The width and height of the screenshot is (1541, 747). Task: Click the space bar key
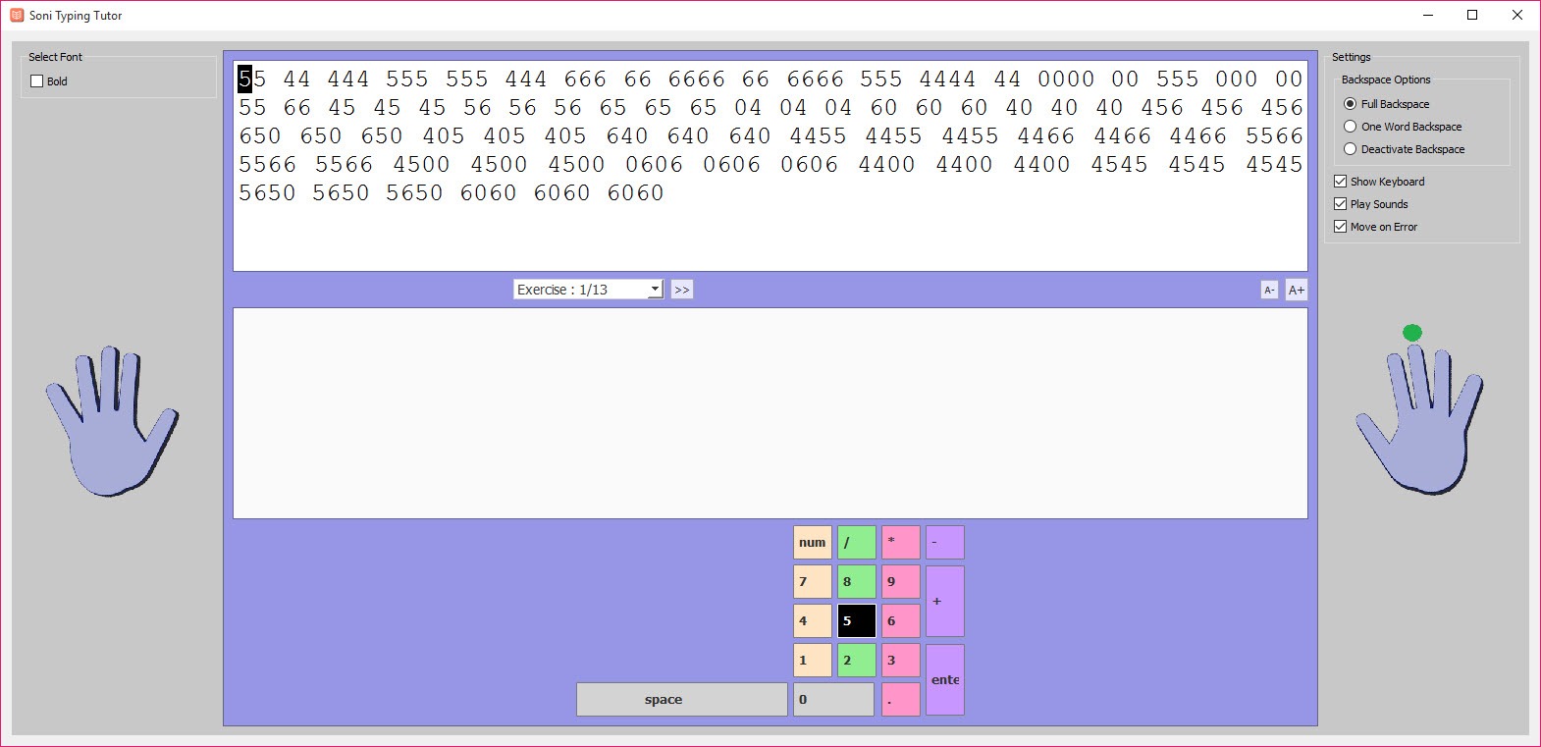(x=681, y=699)
